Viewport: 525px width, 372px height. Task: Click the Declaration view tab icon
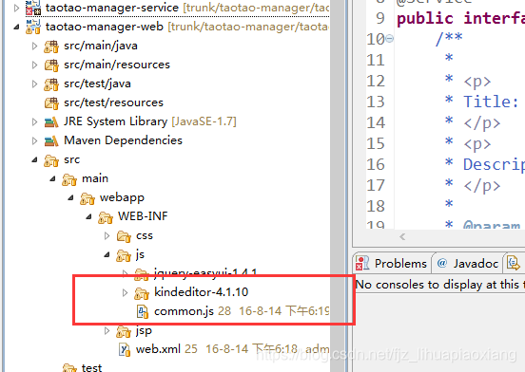click(x=513, y=263)
